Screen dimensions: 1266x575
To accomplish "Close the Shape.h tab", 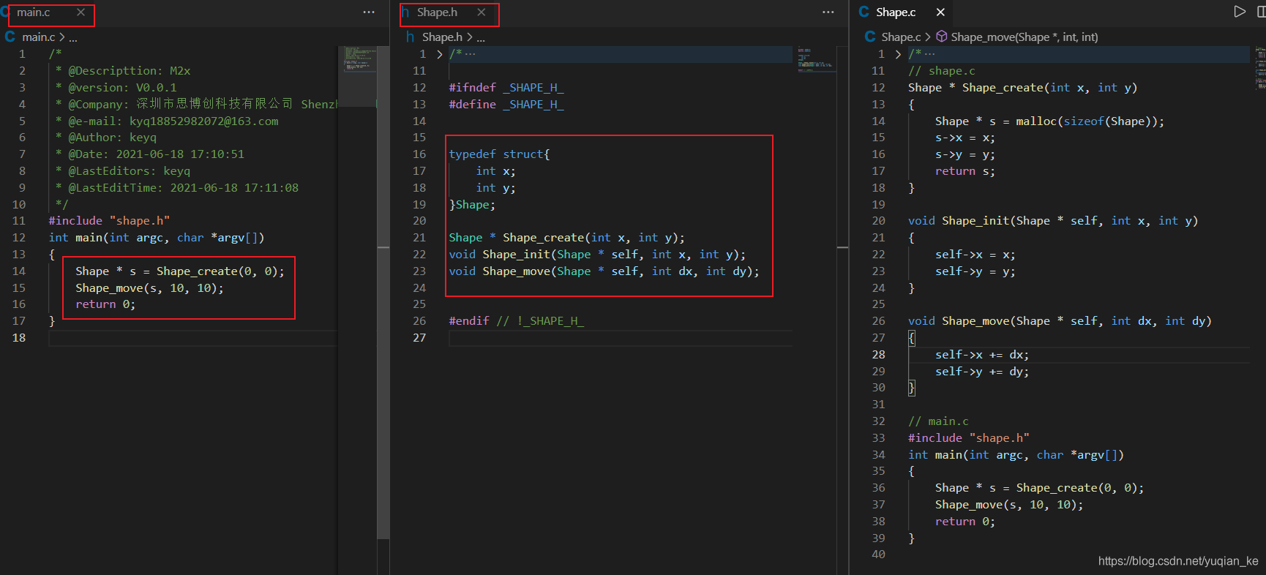I will click(482, 12).
